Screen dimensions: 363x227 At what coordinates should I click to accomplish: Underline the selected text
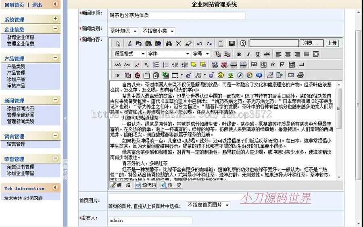pos(258,54)
